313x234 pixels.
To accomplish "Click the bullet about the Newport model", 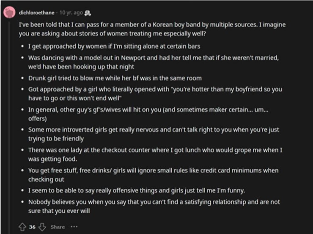I will (152, 61).
